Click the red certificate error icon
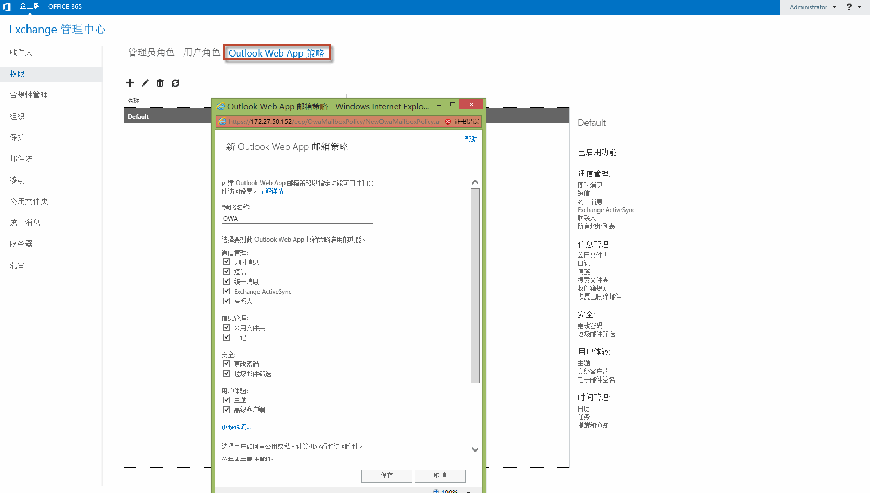 [448, 122]
